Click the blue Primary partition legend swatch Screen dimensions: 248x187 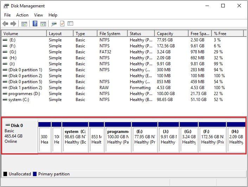(x=35, y=174)
